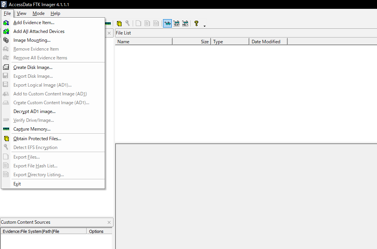Click the Obtain Protected Files menu icon
The width and height of the screenshot is (377, 249).
coord(7,139)
